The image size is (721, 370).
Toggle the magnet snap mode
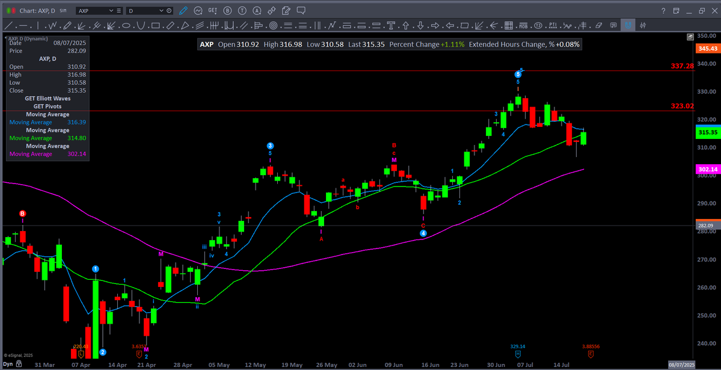coord(628,26)
